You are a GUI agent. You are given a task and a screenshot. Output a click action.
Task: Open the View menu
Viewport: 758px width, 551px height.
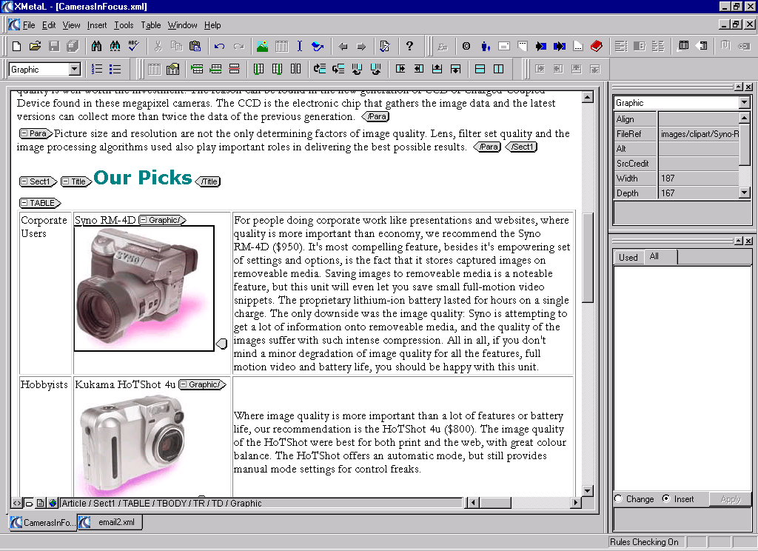[x=72, y=25]
